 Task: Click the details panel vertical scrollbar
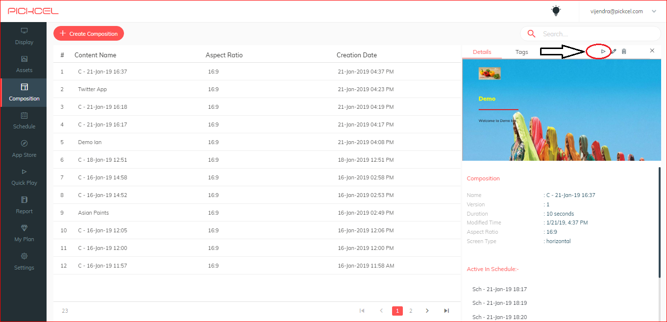(x=659, y=223)
